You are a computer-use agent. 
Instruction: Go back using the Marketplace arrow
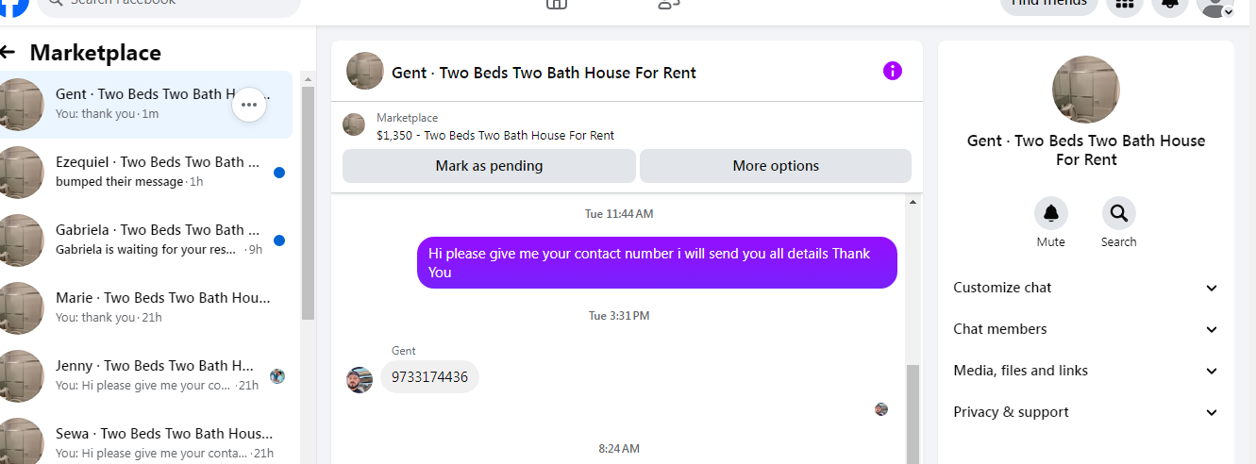click(x=8, y=53)
